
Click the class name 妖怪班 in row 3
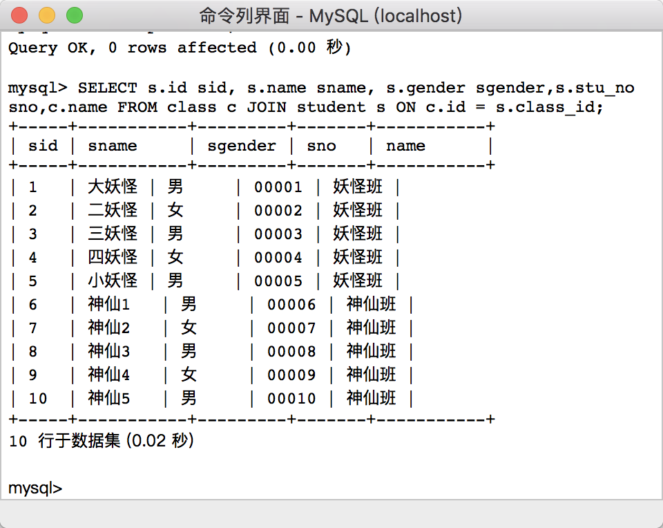coord(358,234)
